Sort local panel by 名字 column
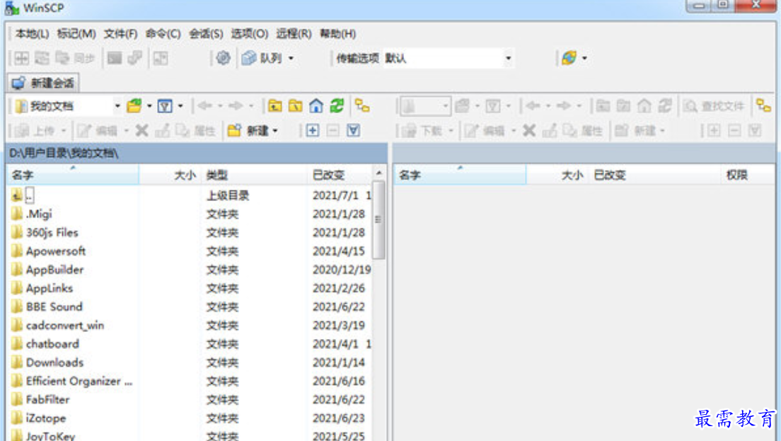Screen dimensions: 781x441 coord(73,175)
